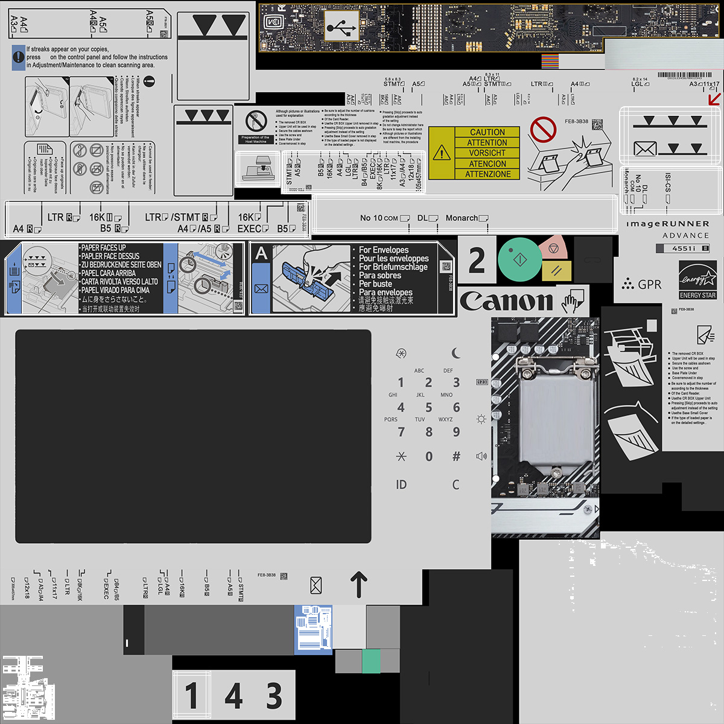Screen dimensions: 724x724
Task: Click the VORSICHT label line
Action: 487,153
